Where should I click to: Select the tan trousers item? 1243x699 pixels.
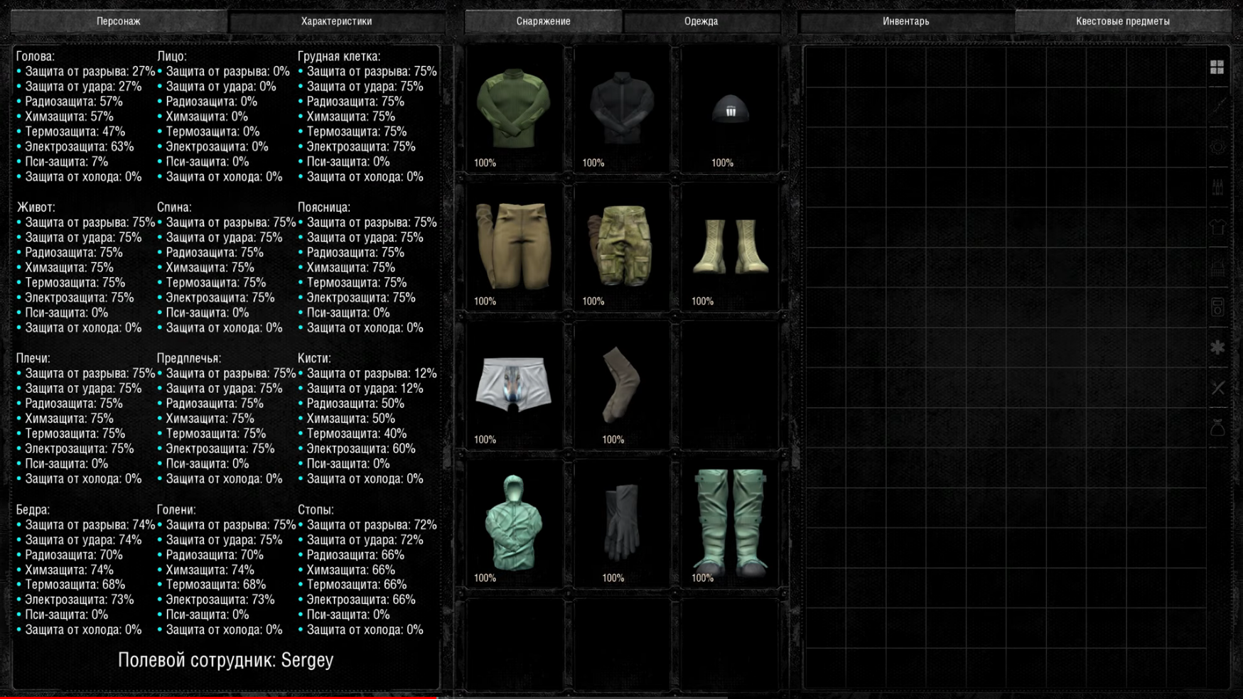(x=513, y=246)
